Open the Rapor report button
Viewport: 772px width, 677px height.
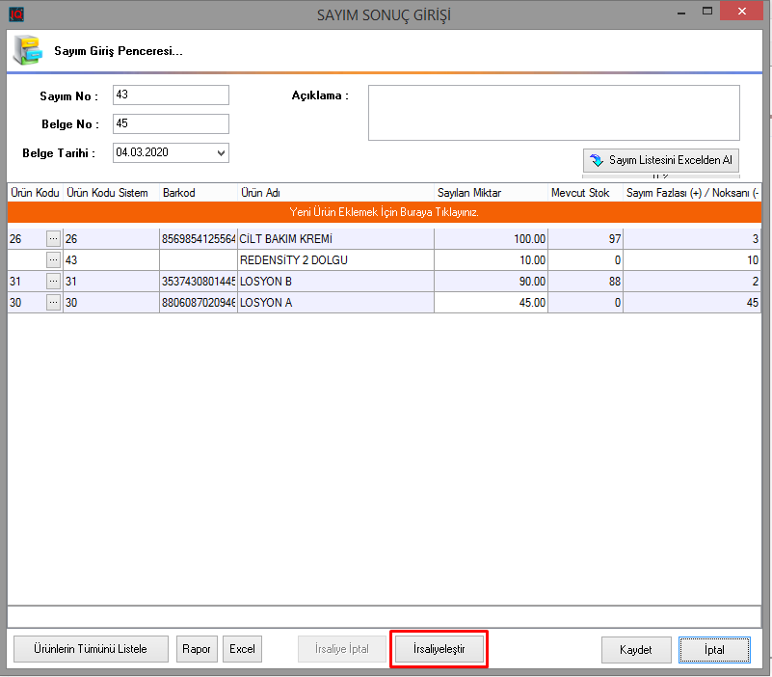pos(197,649)
